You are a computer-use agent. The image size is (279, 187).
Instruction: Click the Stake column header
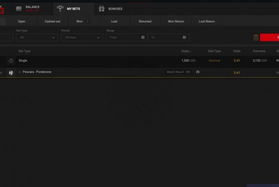(x=186, y=51)
